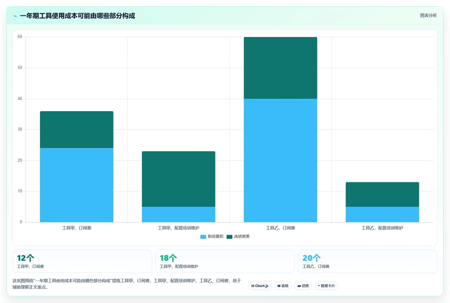Click the description paragraph starting 这张图围绕
Image resolution: width=450 pixels, height=303 pixels.
[127, 284]
